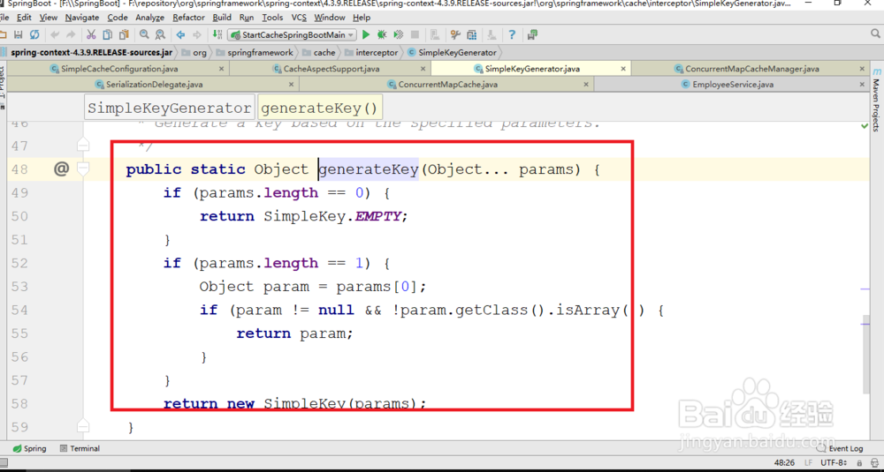
Task: Select the cache breadcrumb folder
Action: pos(318,52)
